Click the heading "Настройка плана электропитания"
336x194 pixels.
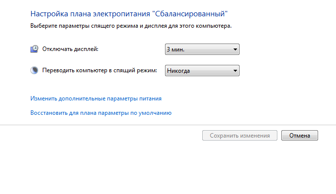(x=90, y=14)
